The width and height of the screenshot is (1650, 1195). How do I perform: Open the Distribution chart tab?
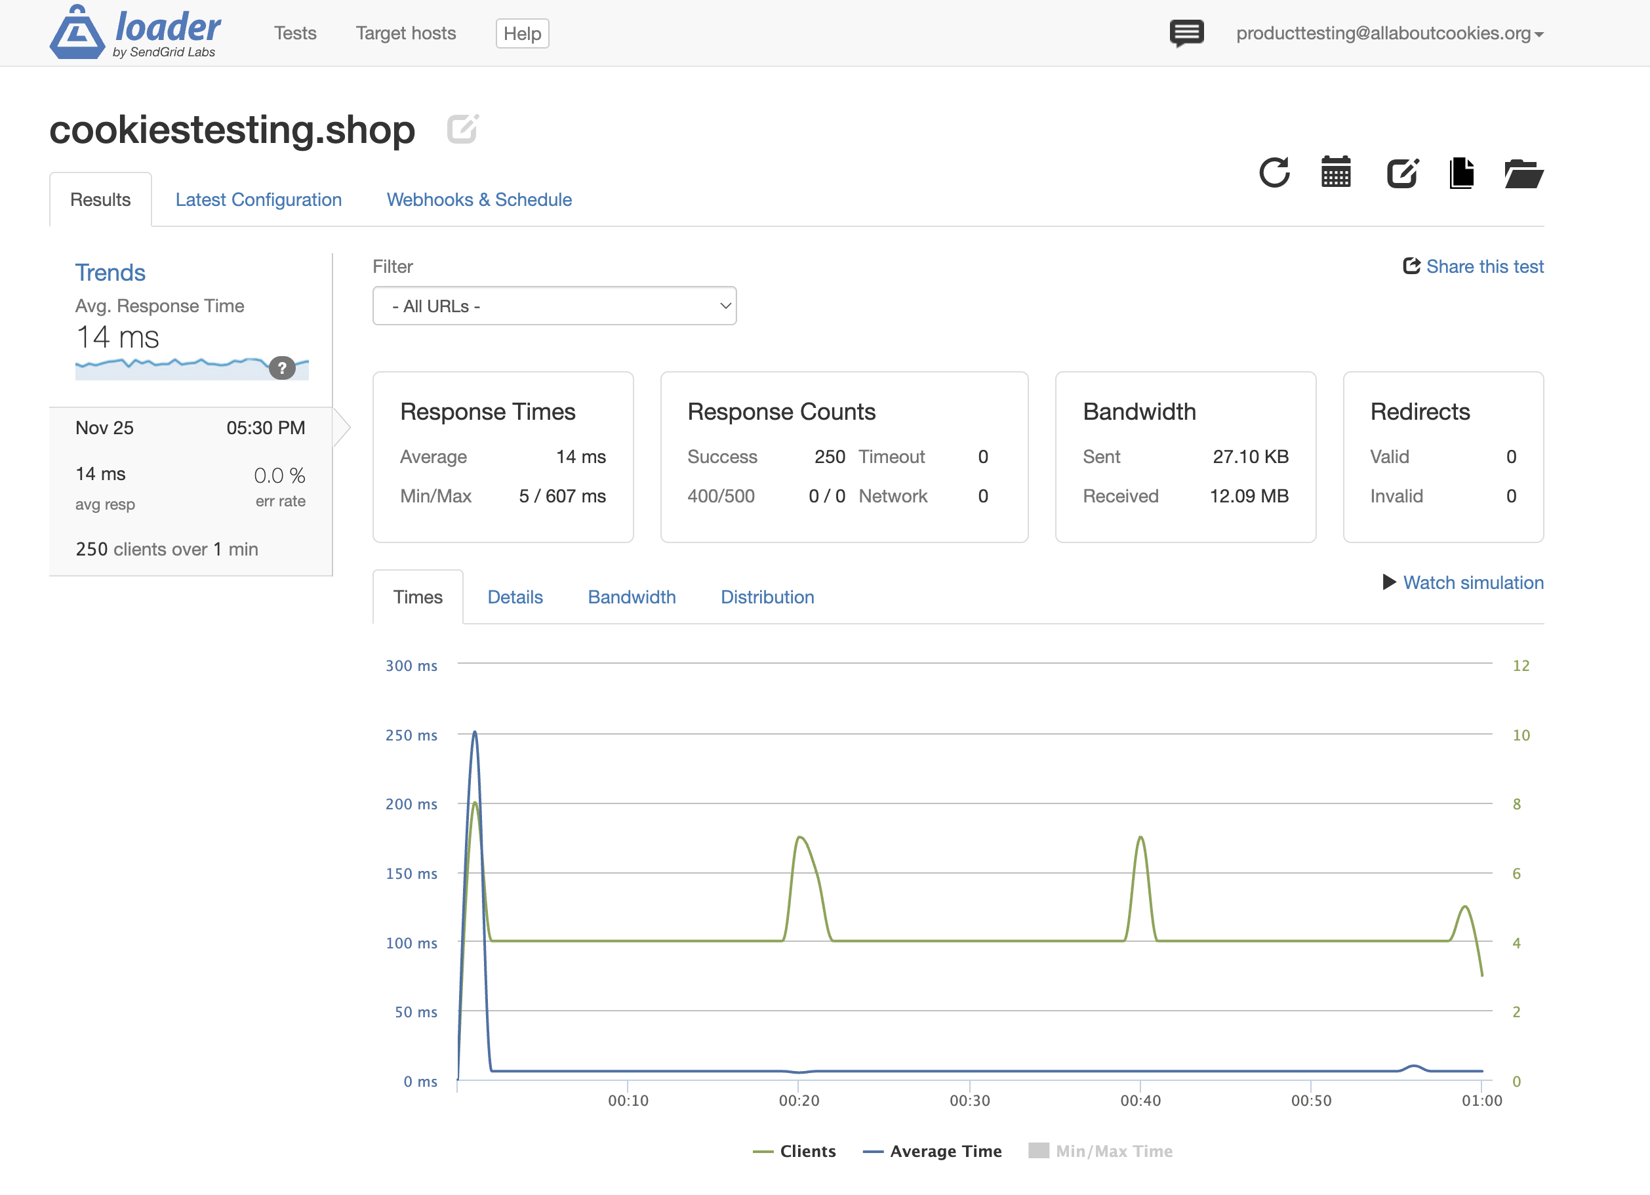tap(767, 597)
